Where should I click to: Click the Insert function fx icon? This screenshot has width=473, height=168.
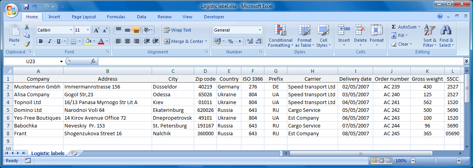click(93, 61)
